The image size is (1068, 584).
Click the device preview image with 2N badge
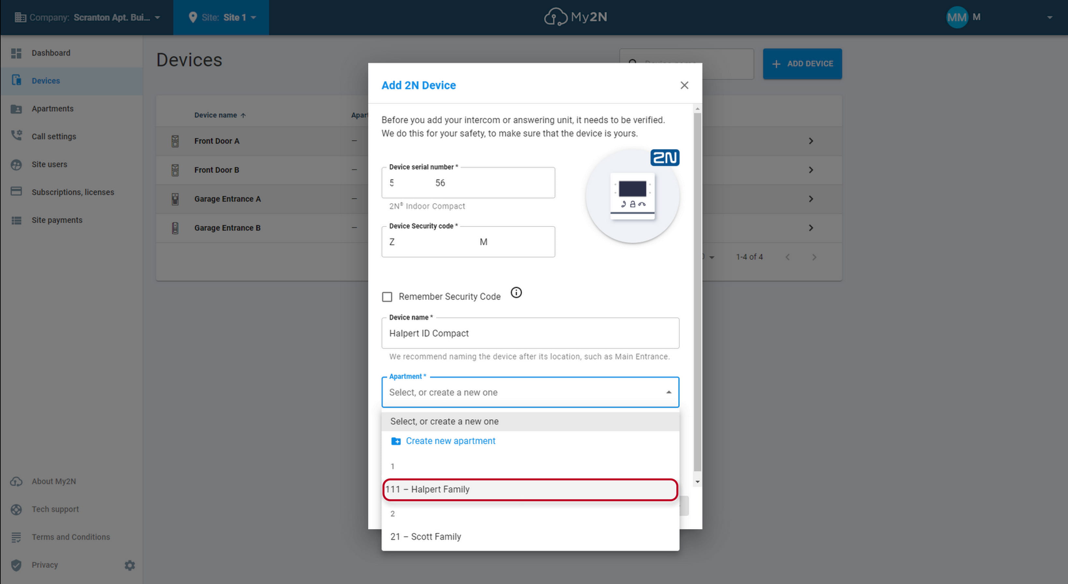click(633, 196)
